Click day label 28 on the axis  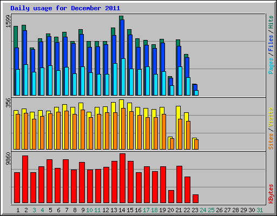pyautogui.click(x=235, y=210)
